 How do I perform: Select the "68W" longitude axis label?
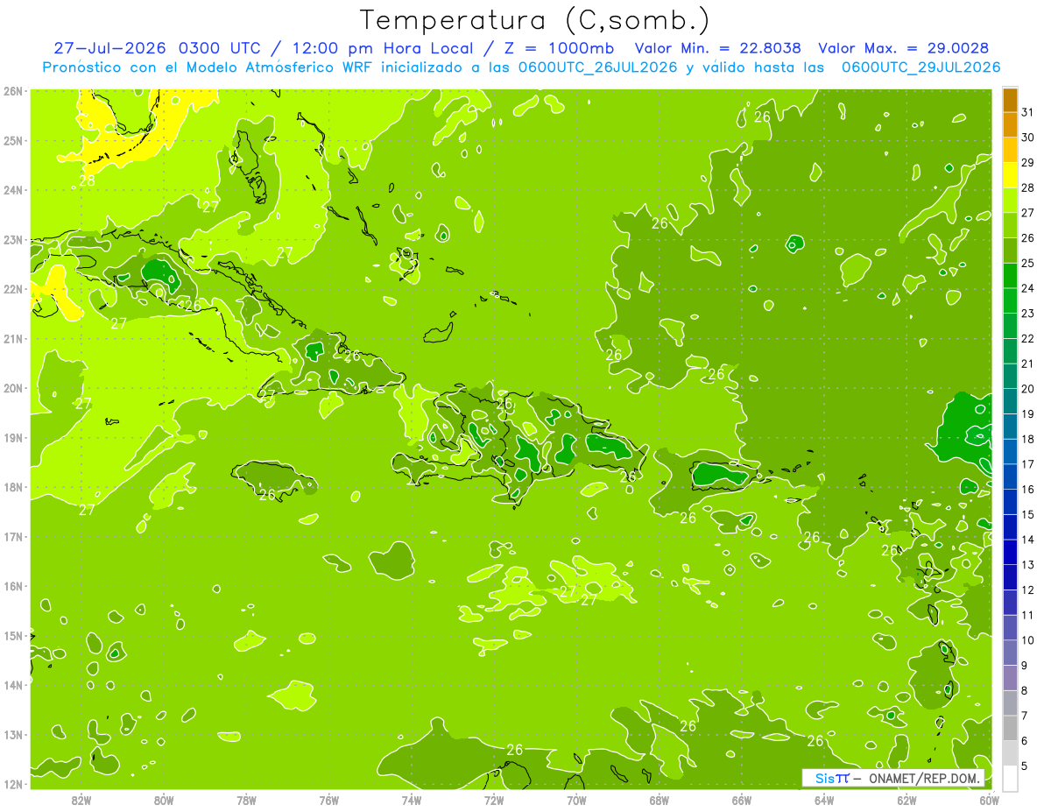pos(659,800)
